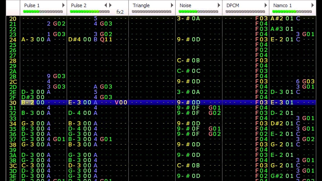Image resolution: width=322 pixels, height=181 pixels.
Task: Select row number 28
Action: tap(13, 61)
